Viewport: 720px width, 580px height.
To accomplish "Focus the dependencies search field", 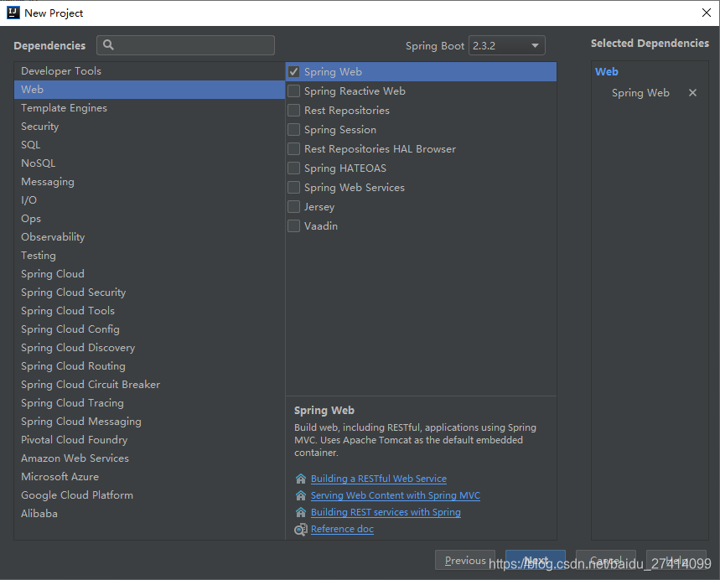I will 185,45.
